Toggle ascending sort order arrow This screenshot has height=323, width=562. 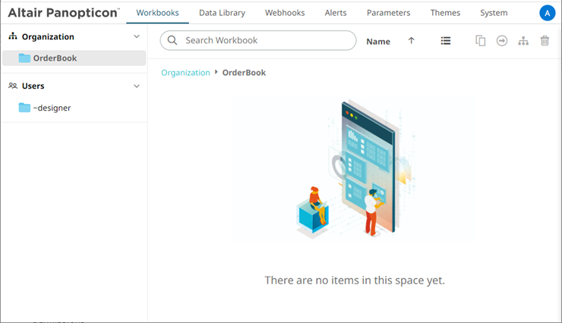[x=411, y=41]
